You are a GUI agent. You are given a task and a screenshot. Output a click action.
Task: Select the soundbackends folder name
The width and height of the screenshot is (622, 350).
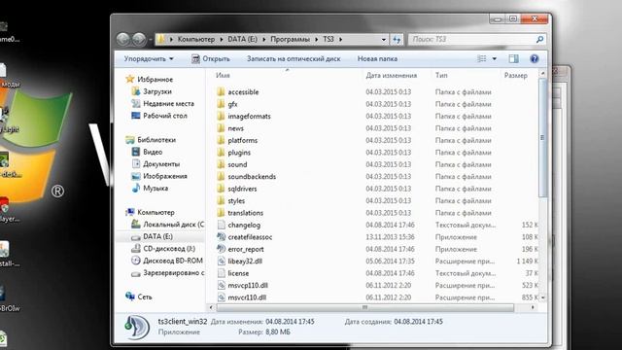tap(252, 177)
